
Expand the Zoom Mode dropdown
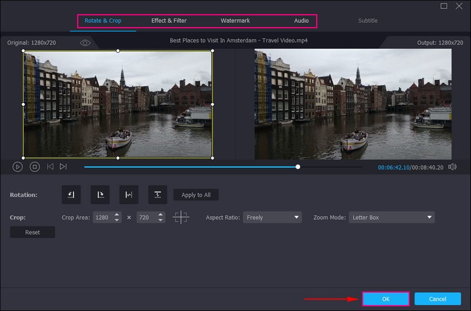point(392,217)
